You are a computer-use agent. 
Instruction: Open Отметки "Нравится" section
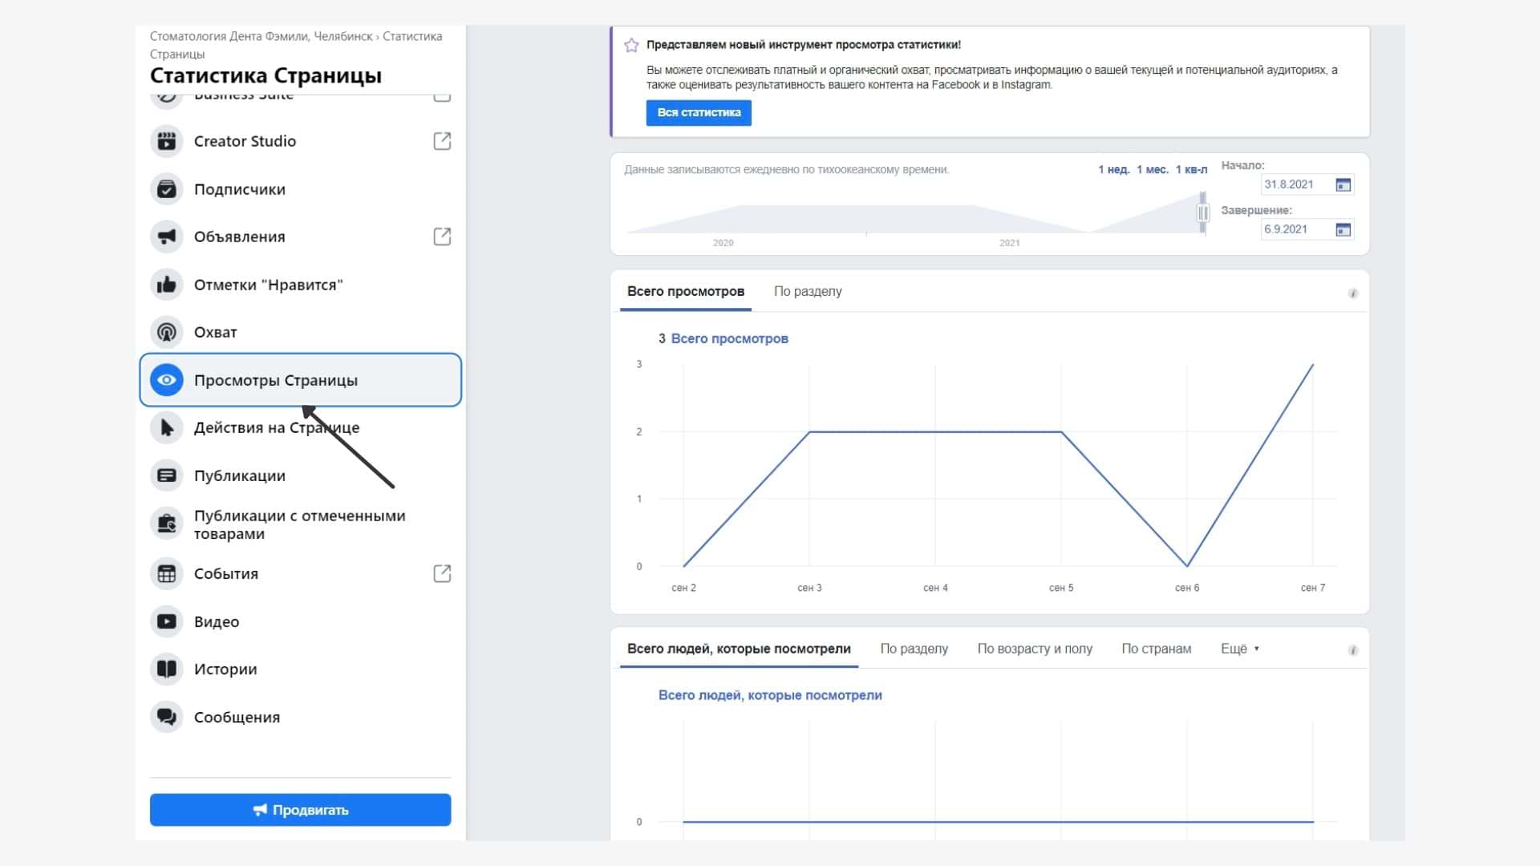pos(301,285)
